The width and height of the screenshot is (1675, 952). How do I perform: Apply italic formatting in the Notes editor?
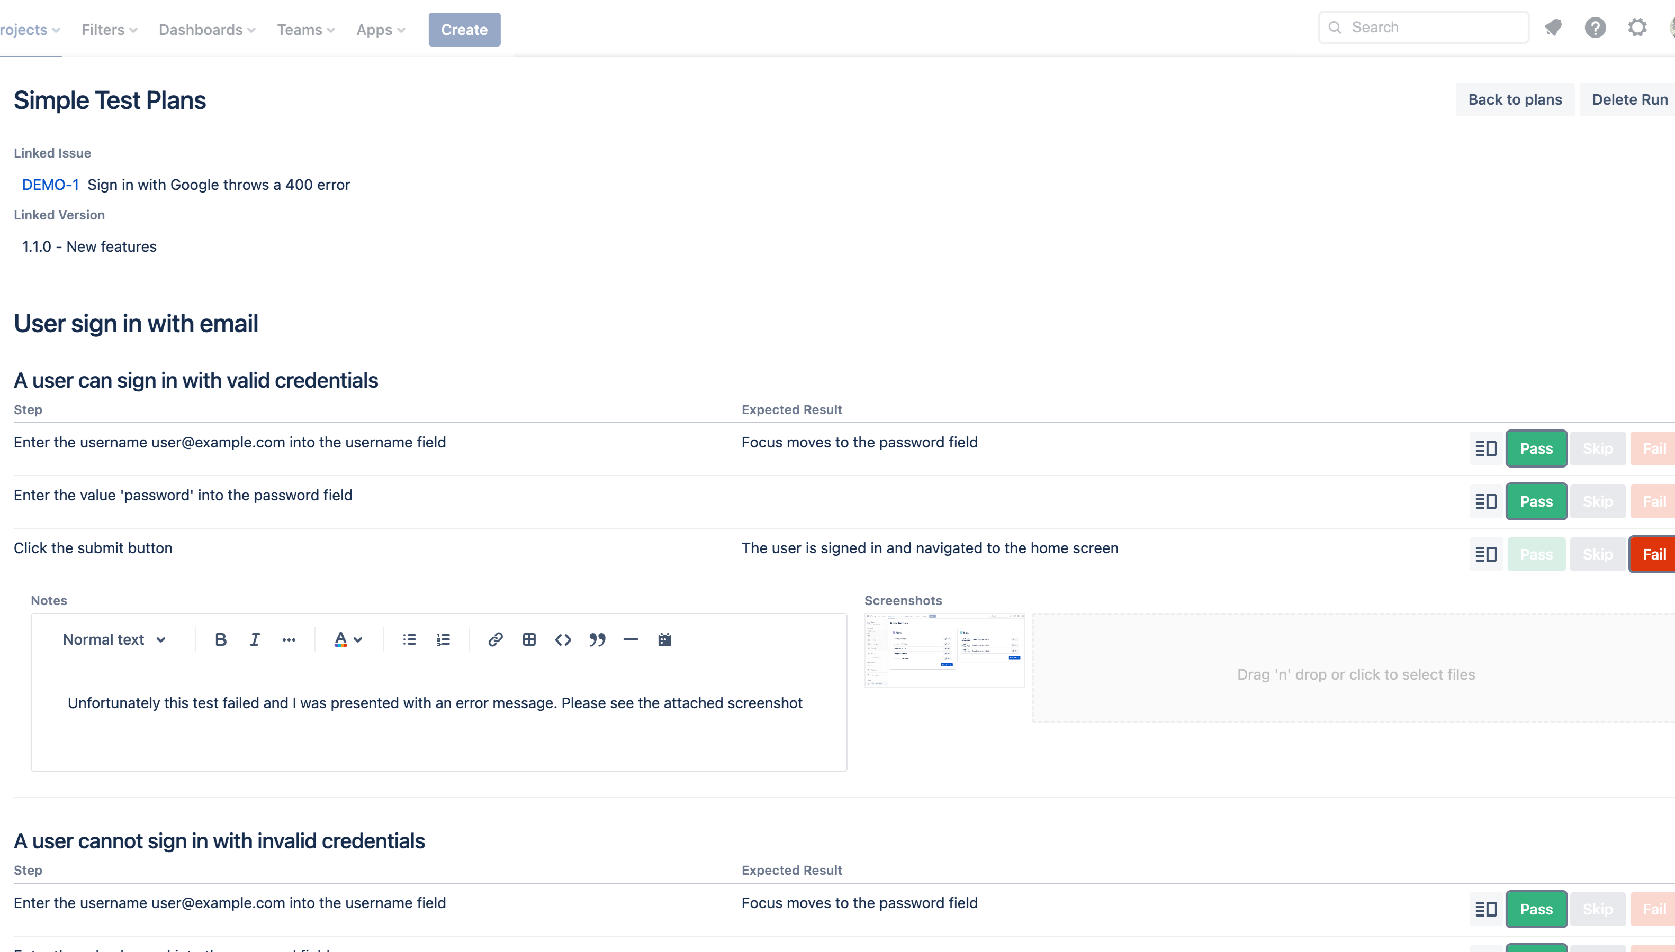click(x=255, y=639)
